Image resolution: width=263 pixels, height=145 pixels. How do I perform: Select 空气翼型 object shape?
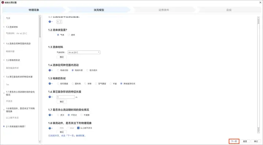click(96, 83)
